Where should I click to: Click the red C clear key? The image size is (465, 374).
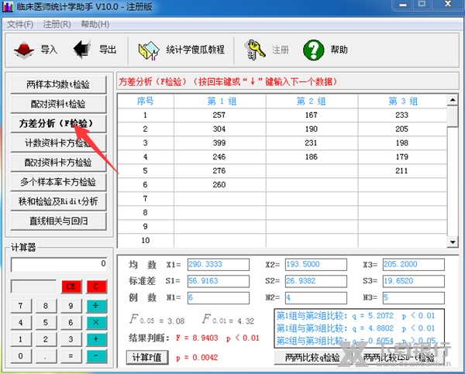tap(96, 287)
